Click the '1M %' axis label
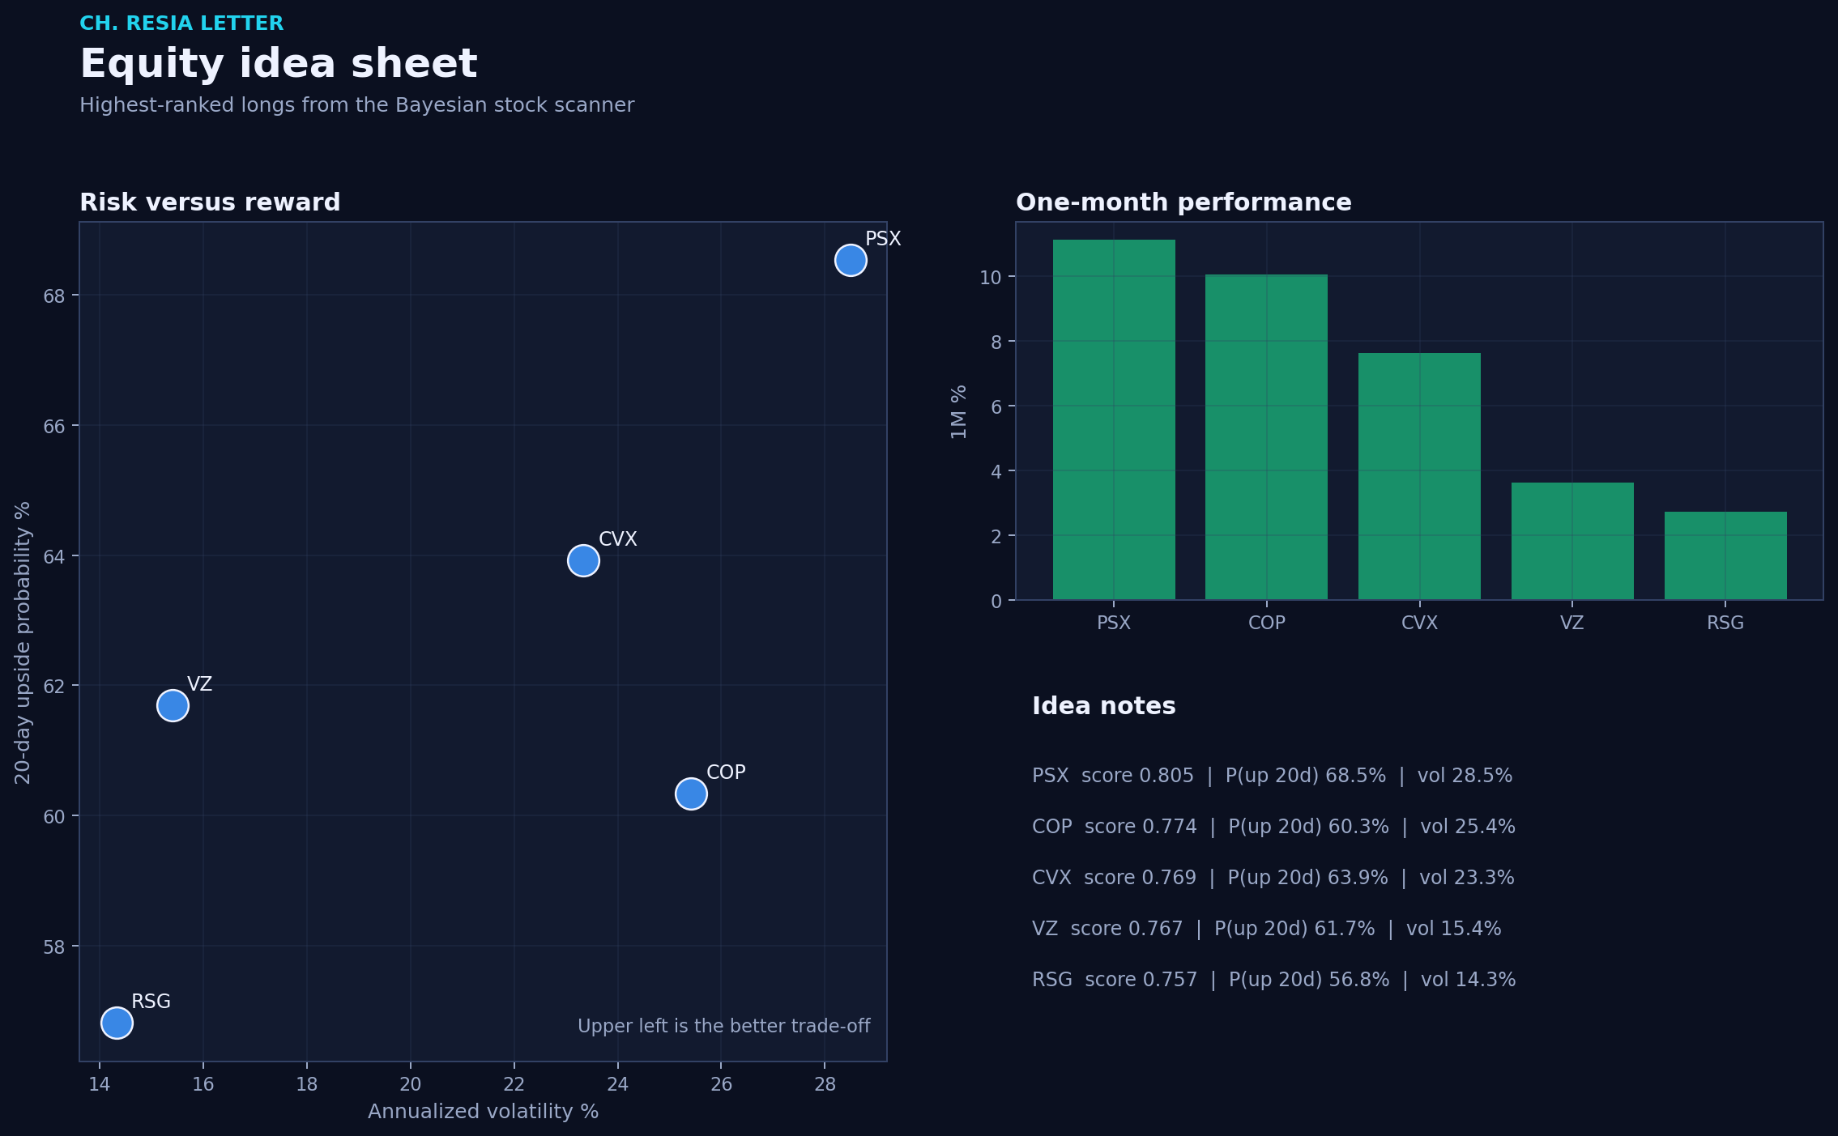The width and height of the screenshot is (1838, 1136). pos(959,412)
